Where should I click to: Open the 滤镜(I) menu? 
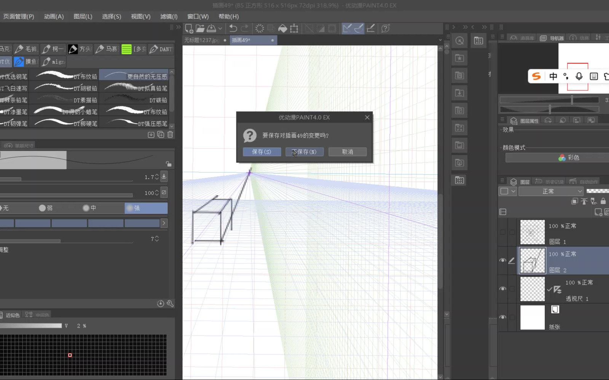(x=169, y=16)
